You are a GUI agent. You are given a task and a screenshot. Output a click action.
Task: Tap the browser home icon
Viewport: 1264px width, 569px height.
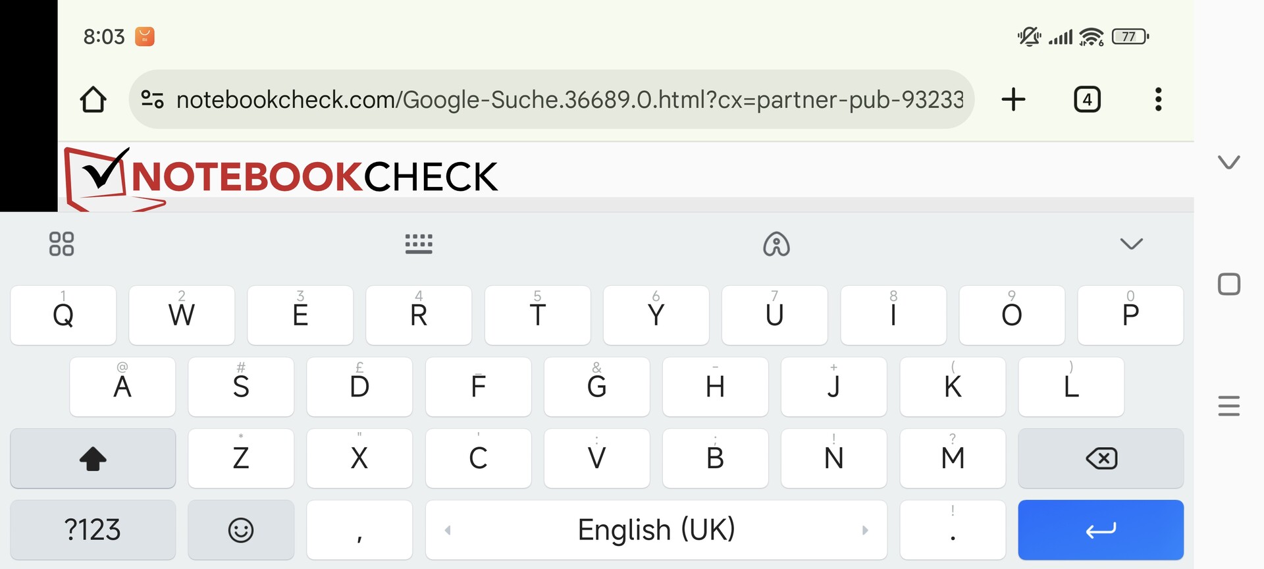point(93,100)
